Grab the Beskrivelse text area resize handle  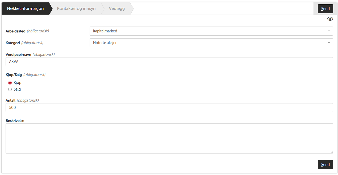click(x=331, y=152)
